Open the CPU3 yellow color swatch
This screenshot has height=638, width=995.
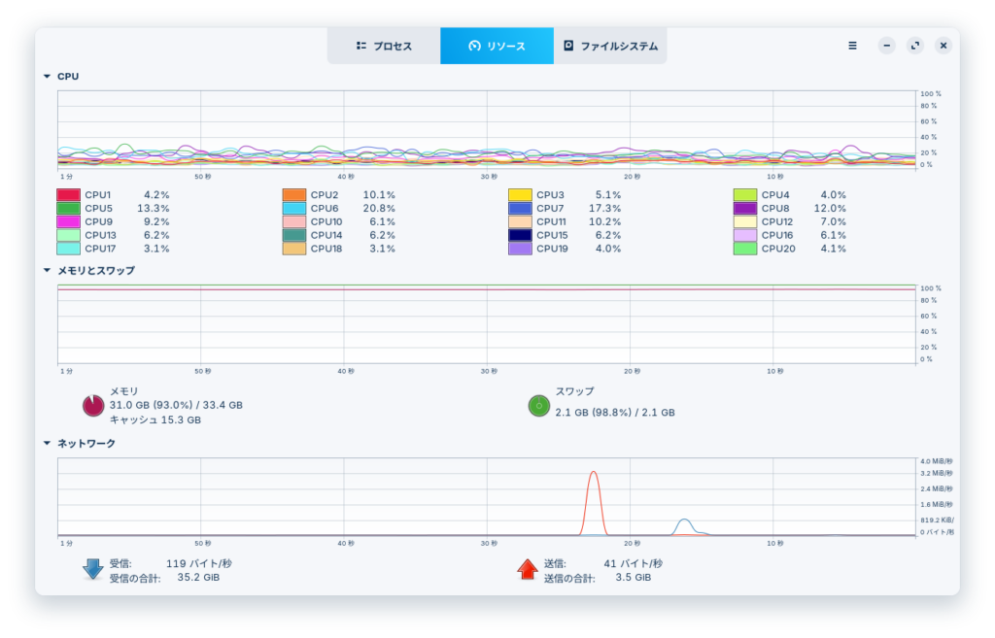520,195
